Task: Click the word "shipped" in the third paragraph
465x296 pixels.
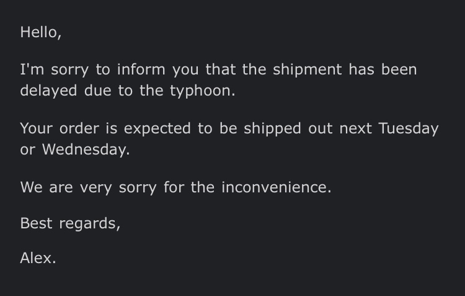Action: pyautogui.click(x=272, y=129)
